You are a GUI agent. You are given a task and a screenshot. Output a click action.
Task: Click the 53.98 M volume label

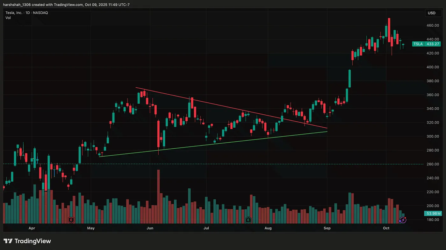pos(433,213)
